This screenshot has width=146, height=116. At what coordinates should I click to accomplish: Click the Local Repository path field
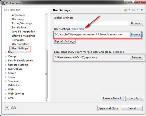pyautogui.click(x=91, y=57)
